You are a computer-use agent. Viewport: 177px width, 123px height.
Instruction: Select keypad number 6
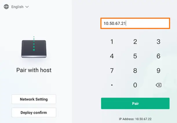(158, 56)
